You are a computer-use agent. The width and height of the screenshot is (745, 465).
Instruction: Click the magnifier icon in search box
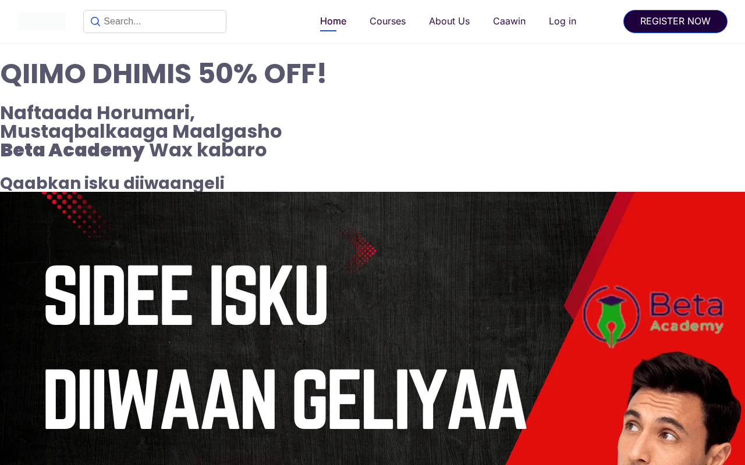coord(95,22)
